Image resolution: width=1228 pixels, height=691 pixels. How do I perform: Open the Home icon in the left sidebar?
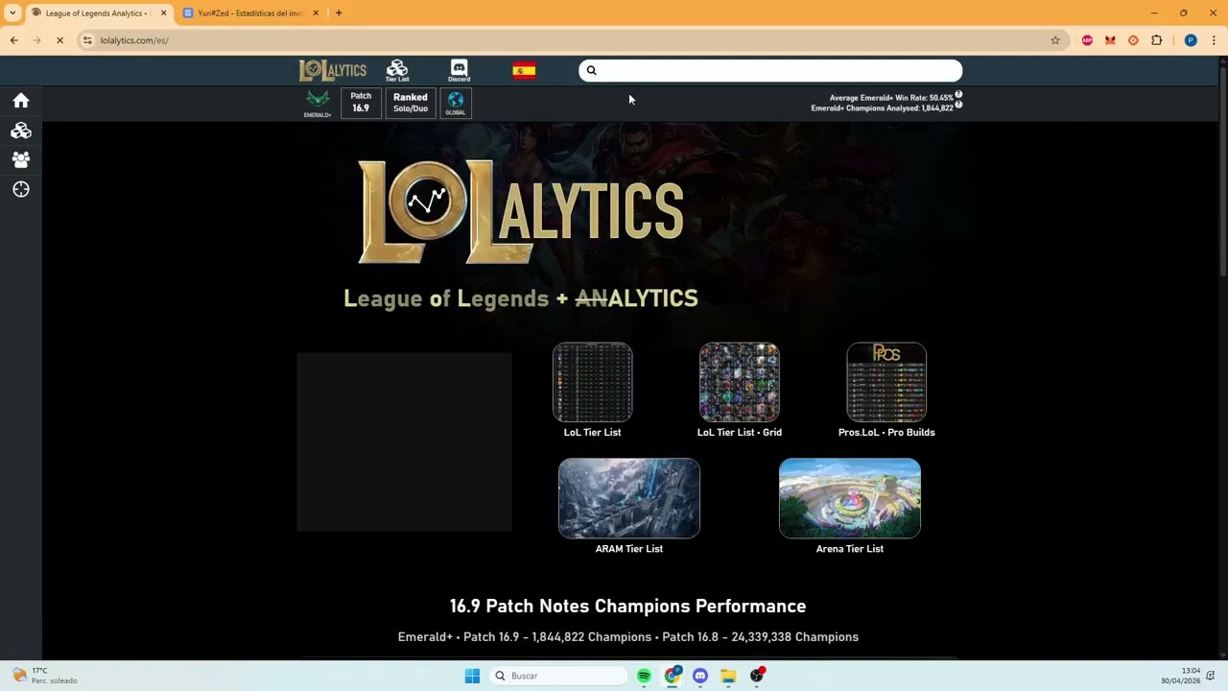click(x=21, y=101)
